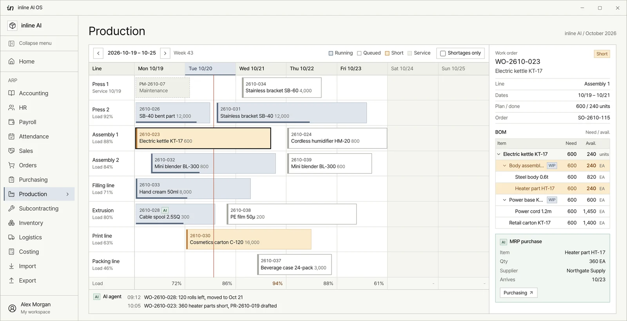Select the Tue 10/20 day column header
Image resolution: width=627 pixels, height=321 pixels.
[210, 69]
